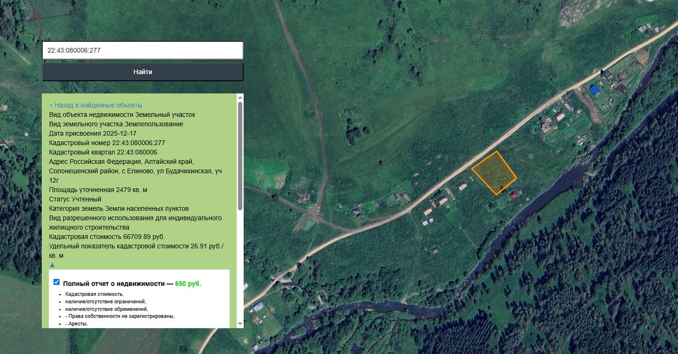
Task: Click the blue-roofed building on the map
Action: [595, 90]
